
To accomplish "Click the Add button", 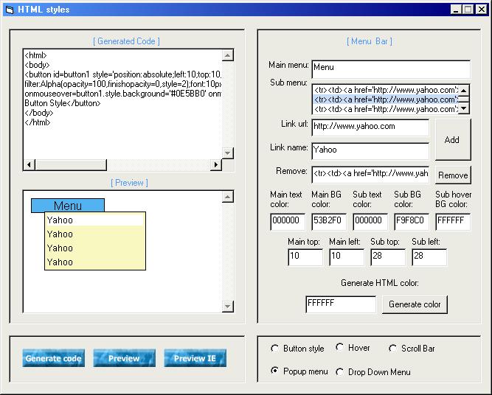I will pyautogui.click(x=452, y=139).
